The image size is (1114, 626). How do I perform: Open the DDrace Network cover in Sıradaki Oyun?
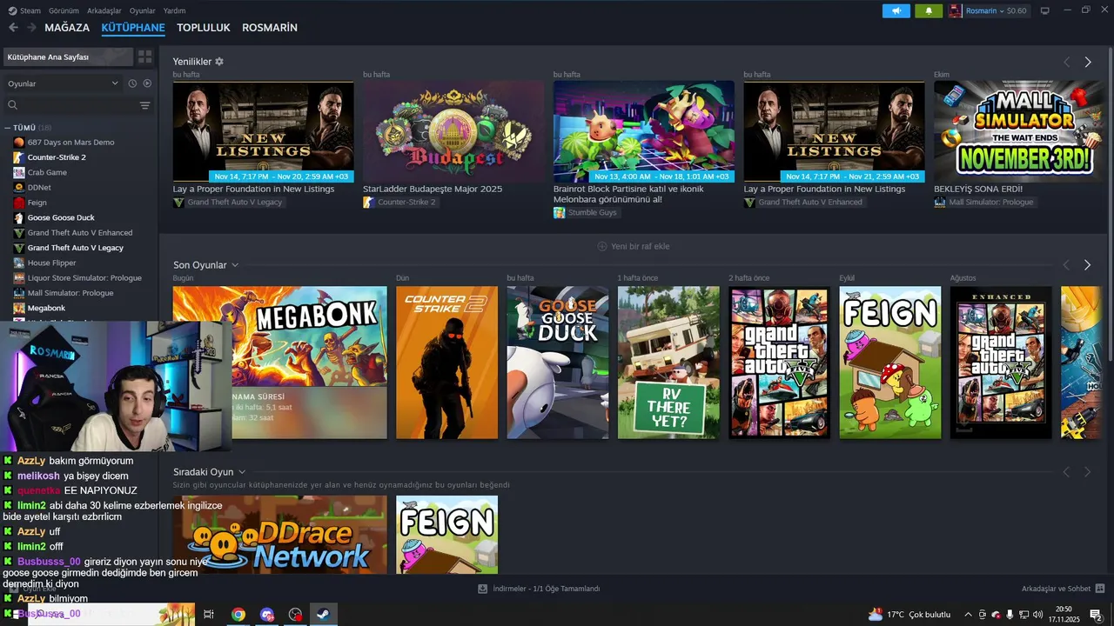pyautogui.click(x=279, y=534)
